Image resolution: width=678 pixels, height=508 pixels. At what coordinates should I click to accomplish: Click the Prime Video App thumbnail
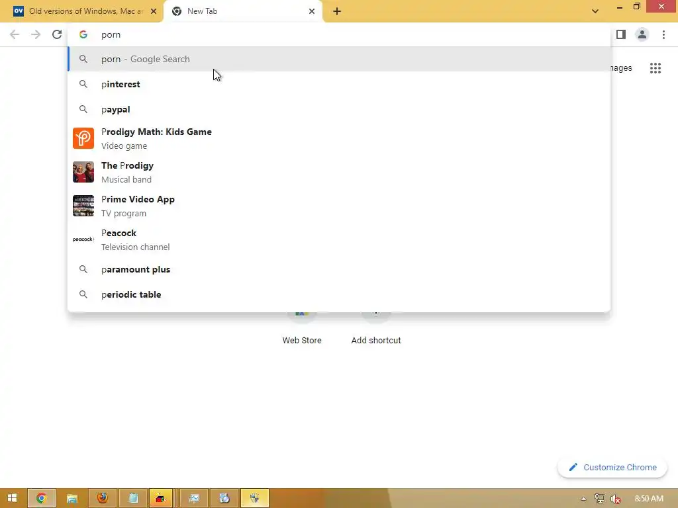click(x=83, y=206)
